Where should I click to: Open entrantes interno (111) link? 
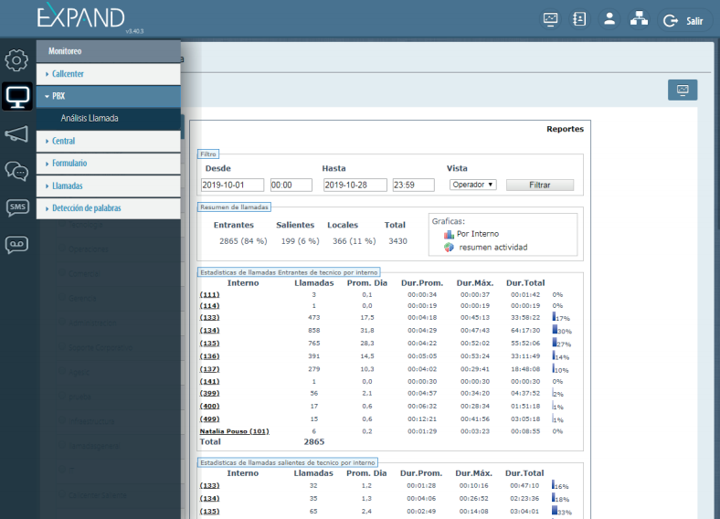click(209, 295)
